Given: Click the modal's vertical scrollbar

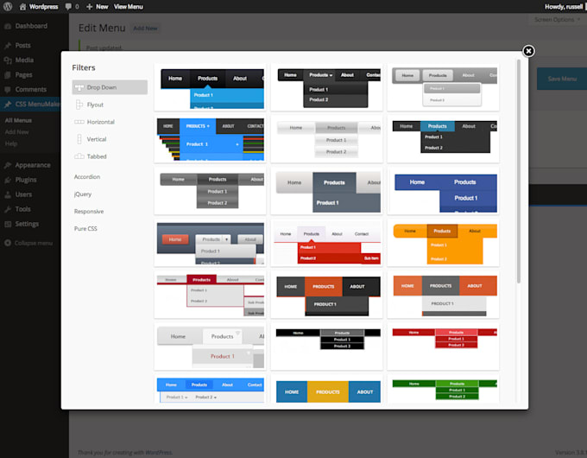Looking at the screenshot, I should pos(518,173).
